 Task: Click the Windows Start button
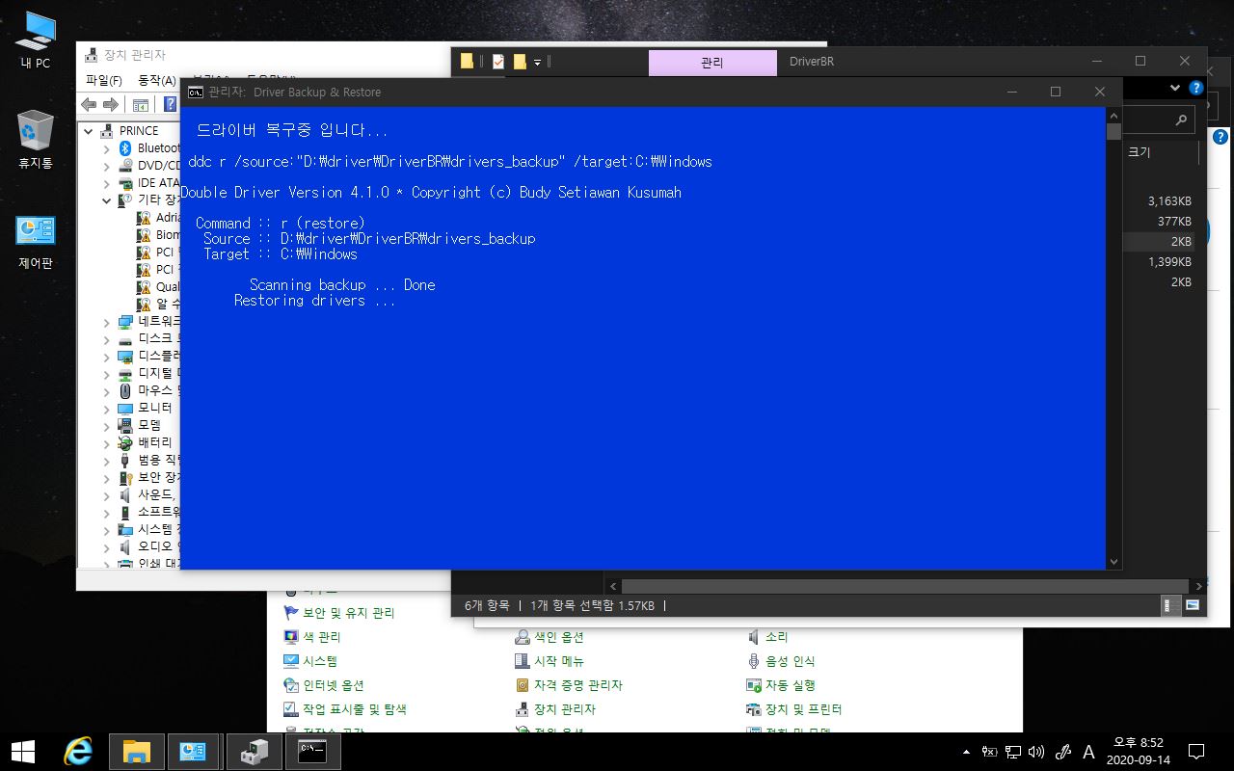coord(23,751)
